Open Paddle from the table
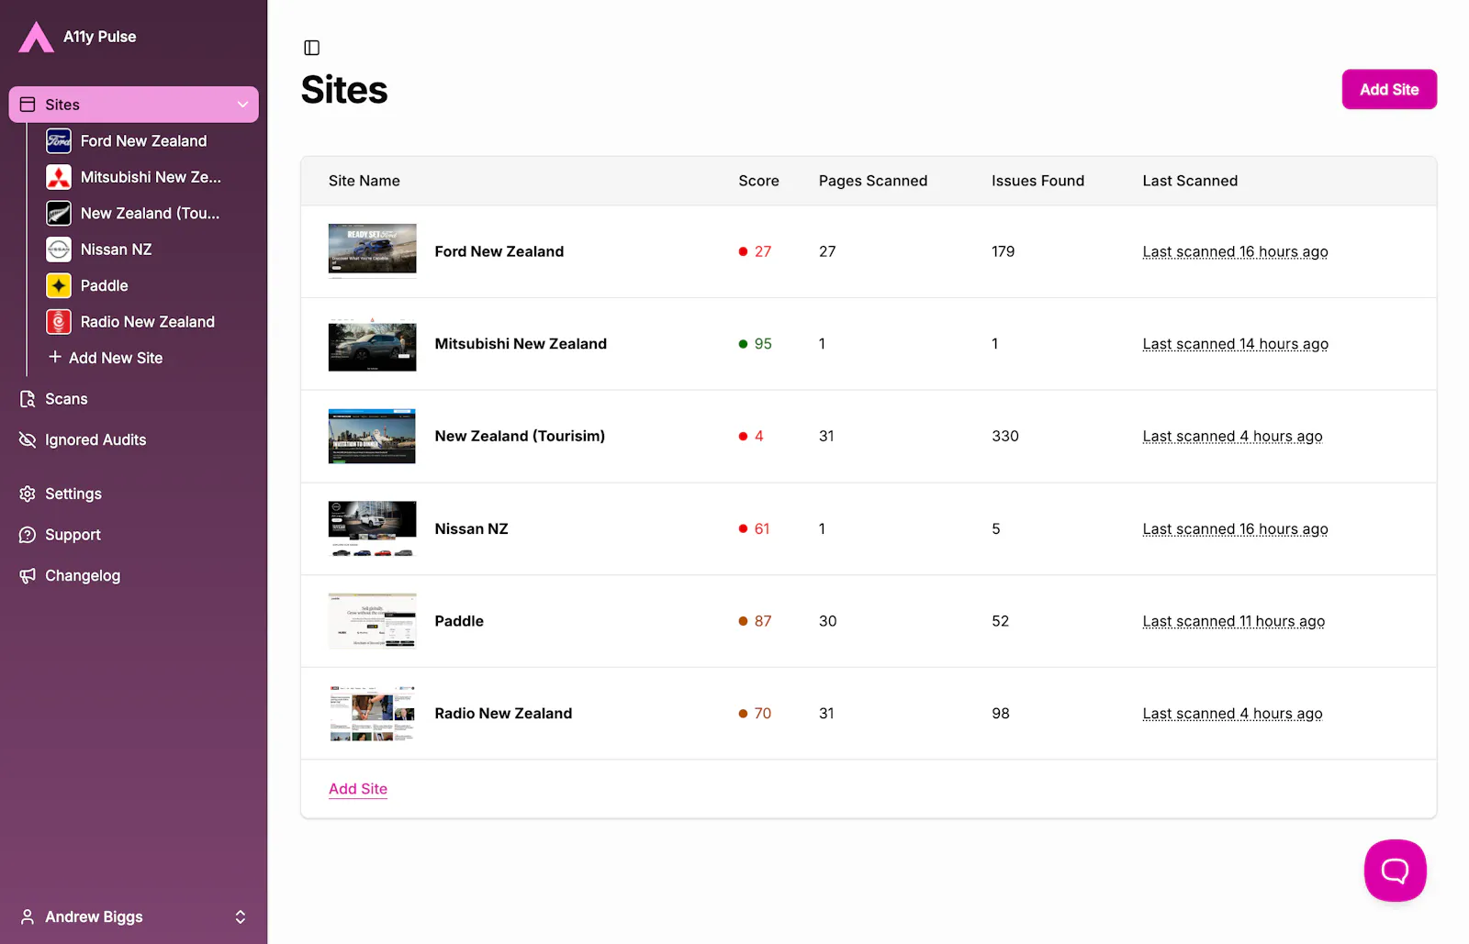The image size is (1469, 944). click(x=459, y=621)
